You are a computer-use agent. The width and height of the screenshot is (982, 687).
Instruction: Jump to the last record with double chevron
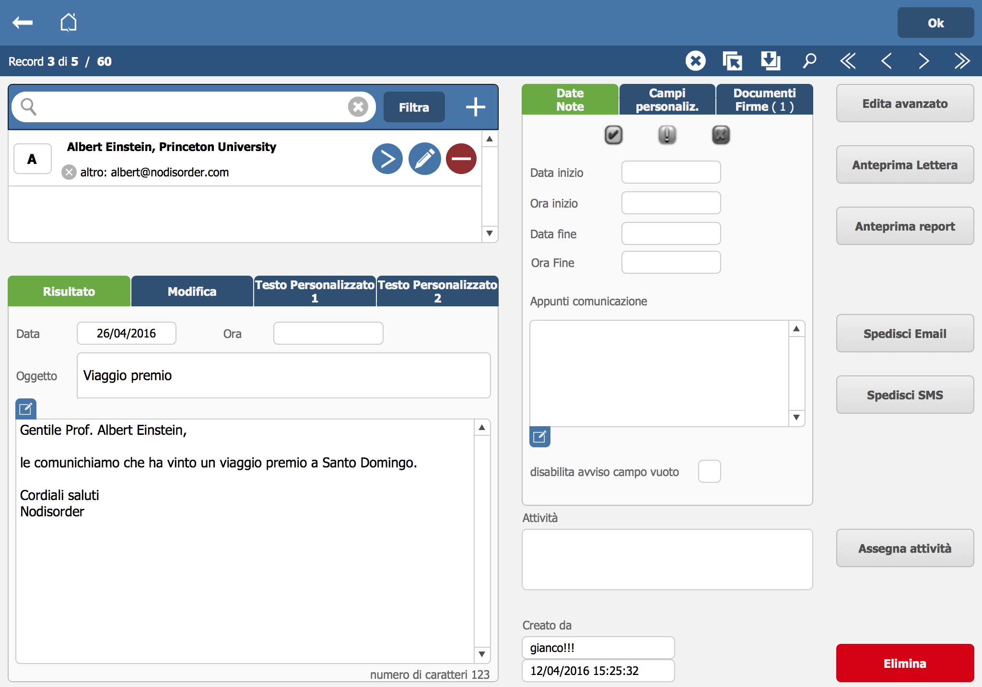[961, 61]
